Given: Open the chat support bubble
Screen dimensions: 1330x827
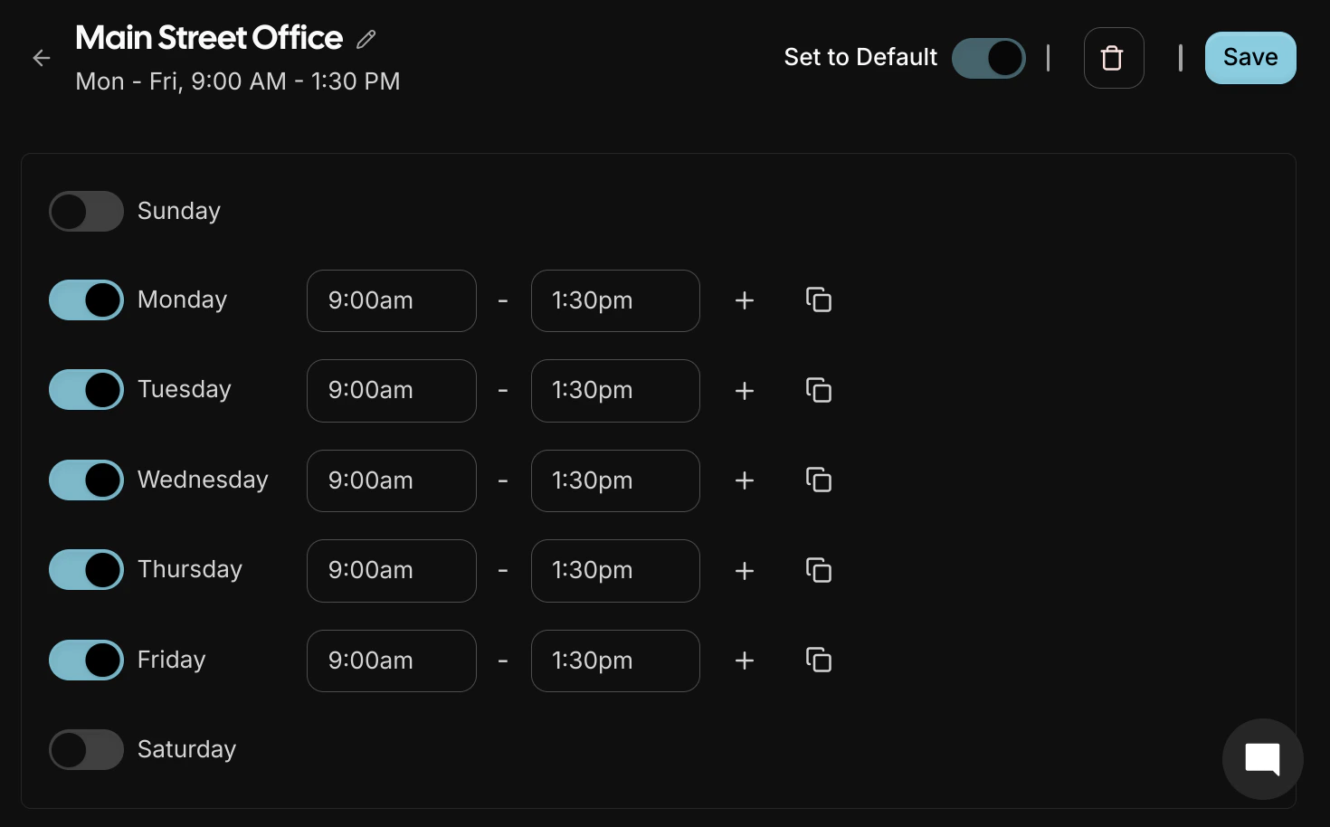Looking at the screenshot, I should (1263, 758).
